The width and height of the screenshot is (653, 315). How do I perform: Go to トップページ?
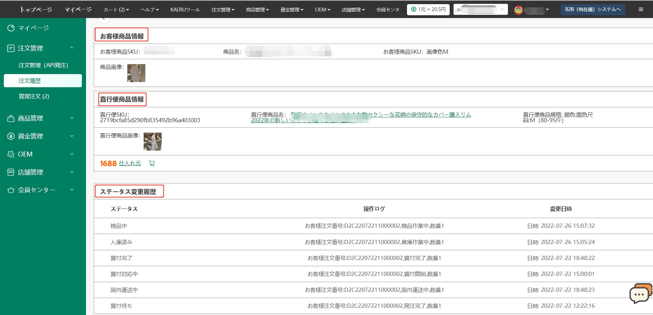point(36,10)
